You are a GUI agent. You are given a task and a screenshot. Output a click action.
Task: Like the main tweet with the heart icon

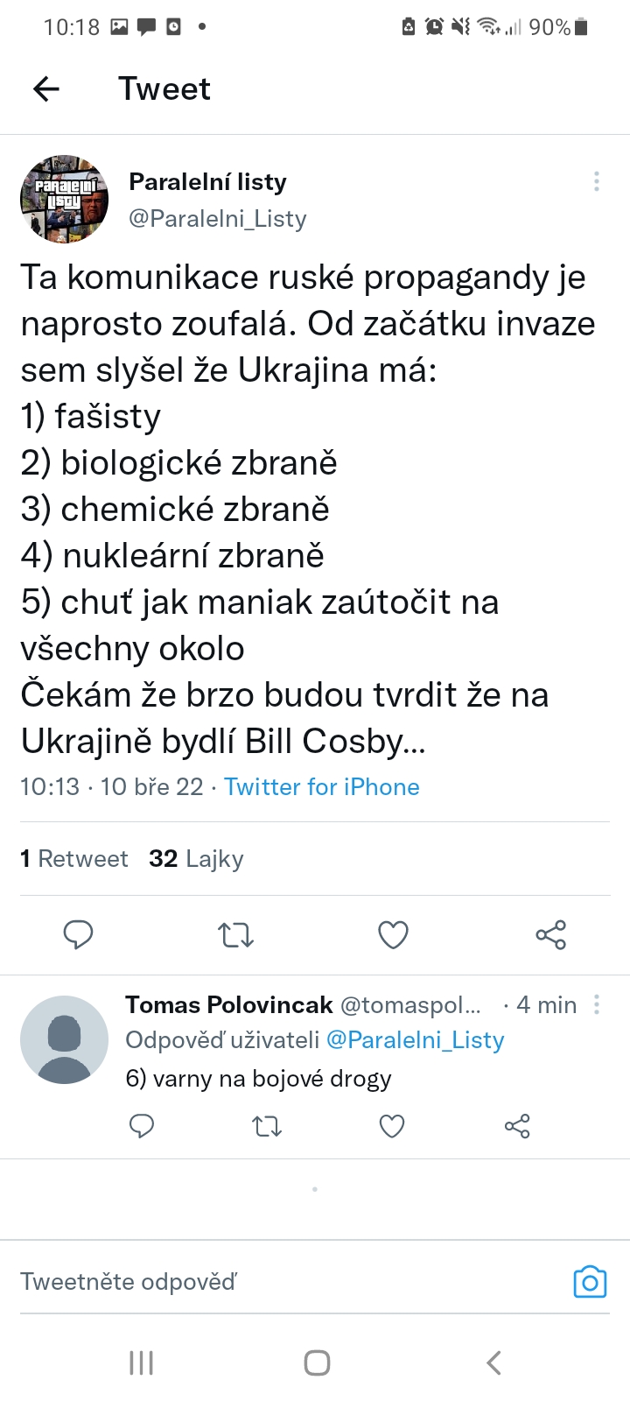pyautogui.click(x=393, y=935)
